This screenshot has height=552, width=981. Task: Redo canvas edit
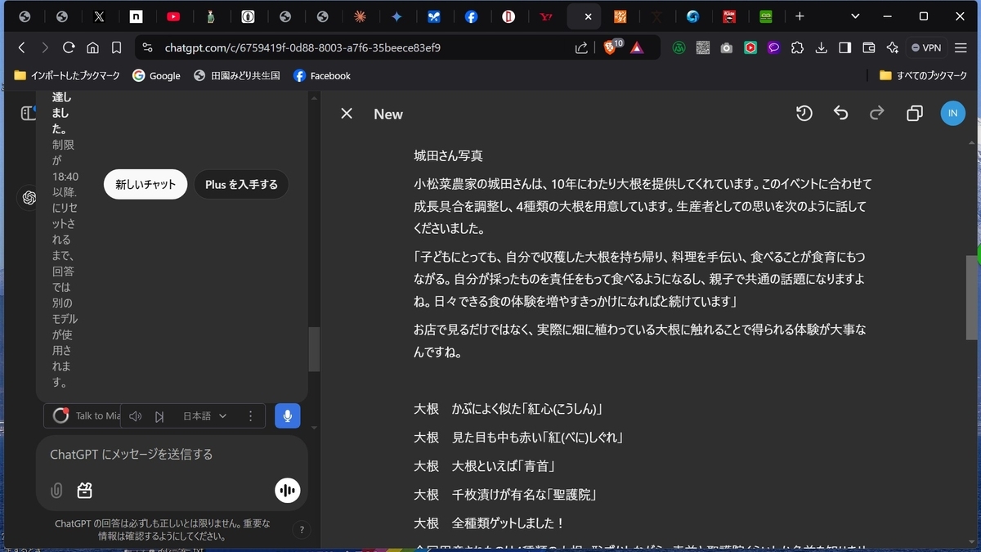point(877,114)
